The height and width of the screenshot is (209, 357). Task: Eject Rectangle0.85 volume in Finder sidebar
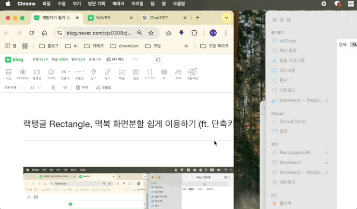point(327,152)
